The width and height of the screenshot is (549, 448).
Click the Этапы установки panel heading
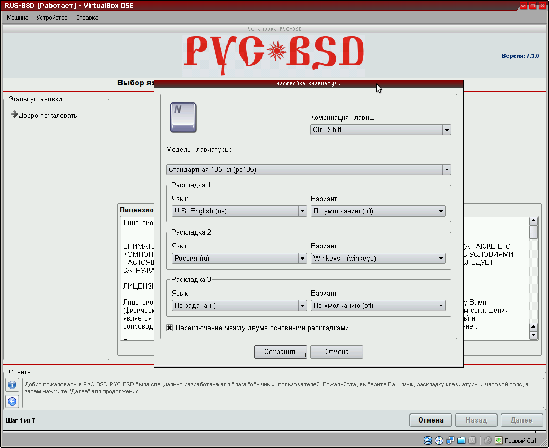coord(35,99)
